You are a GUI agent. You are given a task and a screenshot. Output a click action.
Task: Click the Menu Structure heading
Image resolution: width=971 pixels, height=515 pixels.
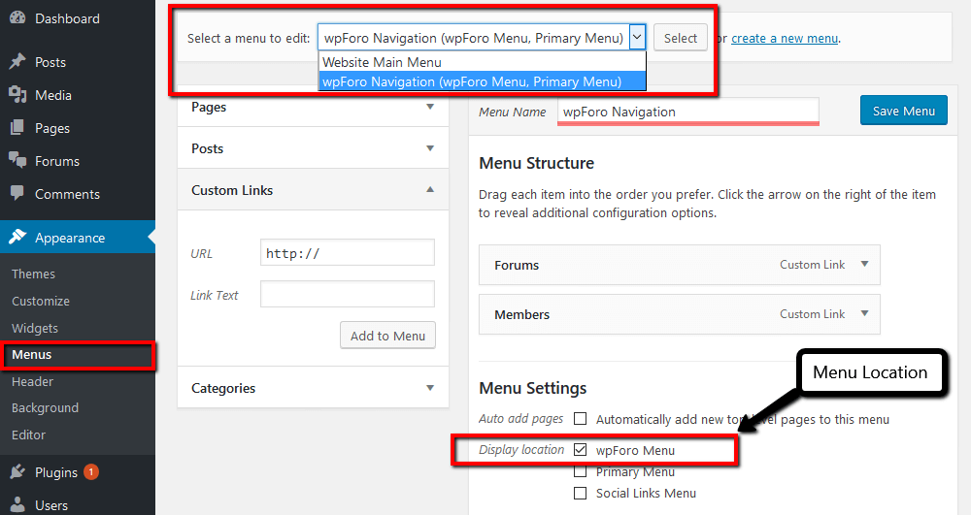(536, 163)
